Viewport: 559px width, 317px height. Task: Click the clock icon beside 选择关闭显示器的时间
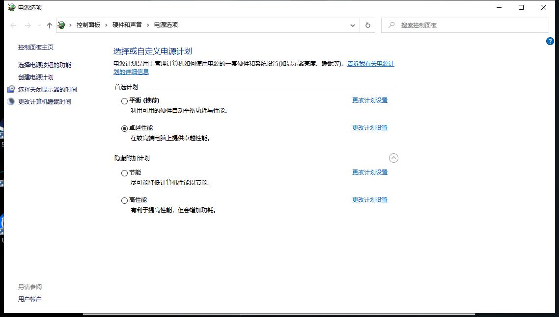[x=11, y=89]
